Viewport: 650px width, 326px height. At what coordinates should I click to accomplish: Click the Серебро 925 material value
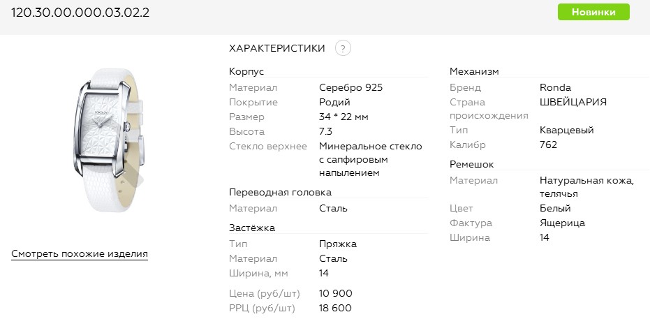tap(350, 88)
